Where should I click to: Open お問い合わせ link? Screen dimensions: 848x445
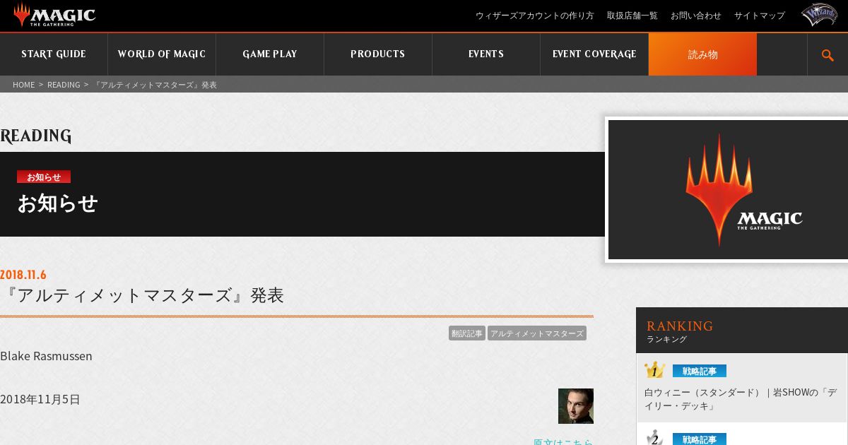[696, 16]
